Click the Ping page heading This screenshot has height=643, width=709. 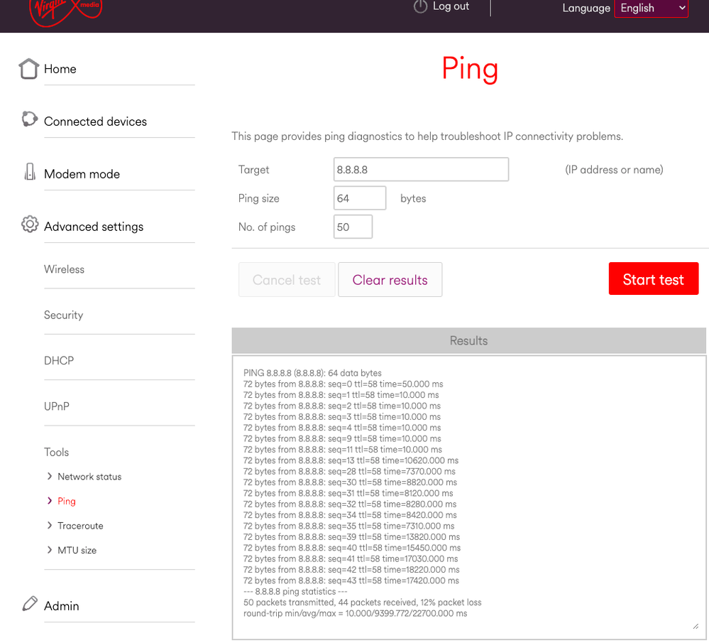click(x=470, y=69)
